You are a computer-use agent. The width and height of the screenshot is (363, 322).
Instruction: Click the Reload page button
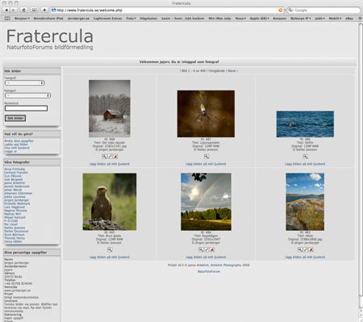point(23,10)
